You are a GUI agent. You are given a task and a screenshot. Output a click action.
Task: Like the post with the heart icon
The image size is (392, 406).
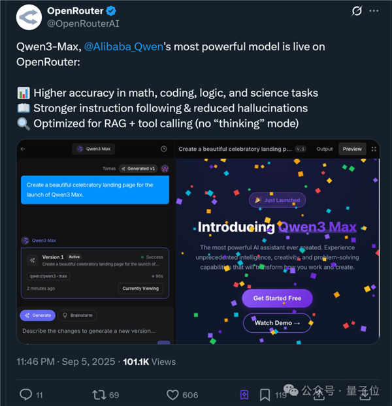coord(172,394)
